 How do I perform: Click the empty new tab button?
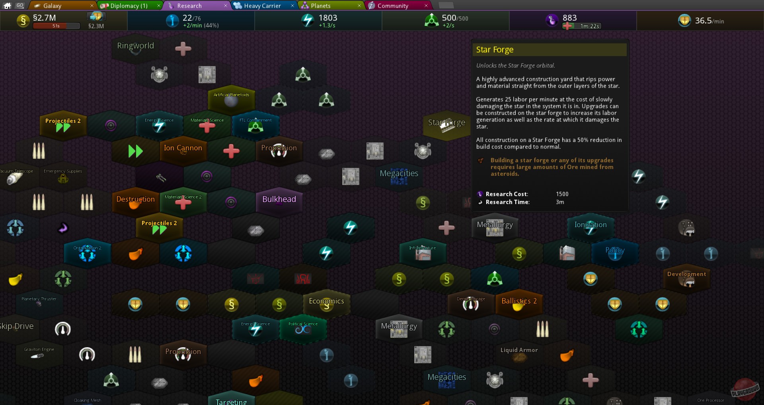click(x=446, y=6)
